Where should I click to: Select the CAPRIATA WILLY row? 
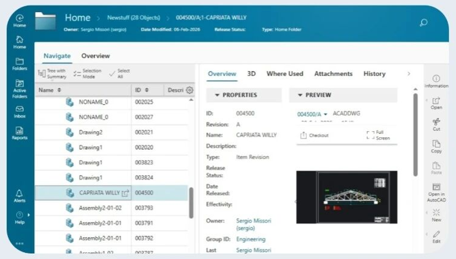pyautogui.click(x=111, y=193)
